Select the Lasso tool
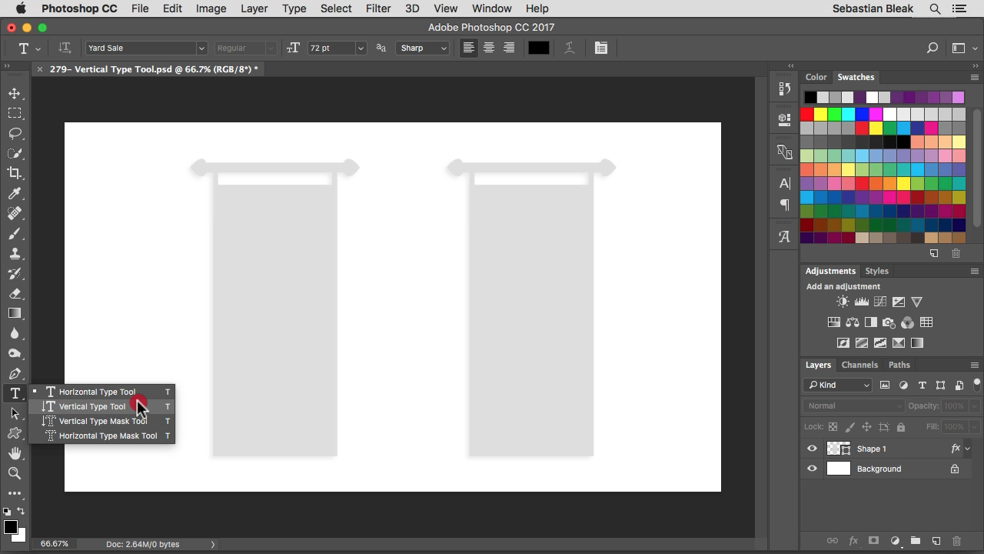This screenshot has height=554, width=984. tap(15, 133)
